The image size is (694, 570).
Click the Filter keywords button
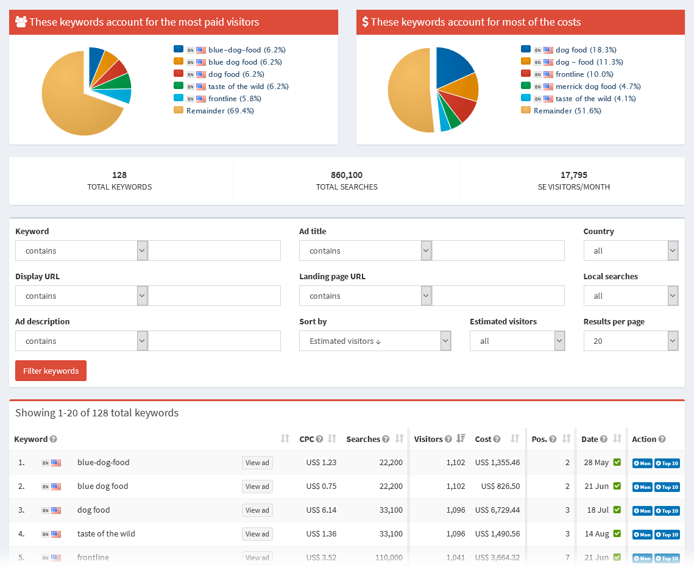51,370
